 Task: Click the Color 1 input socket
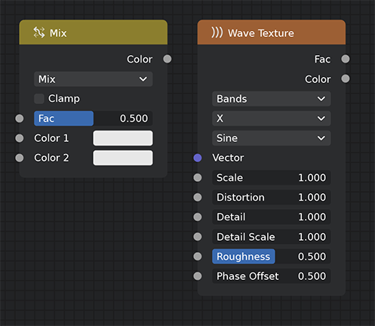(x=20, y=138)
